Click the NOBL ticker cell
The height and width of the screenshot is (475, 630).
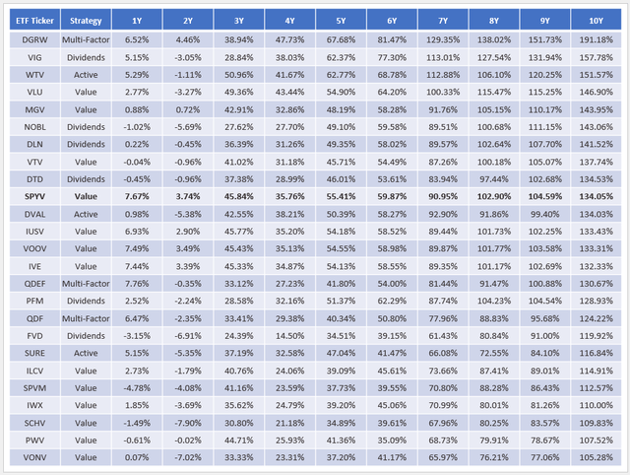(x=32, y=127)
